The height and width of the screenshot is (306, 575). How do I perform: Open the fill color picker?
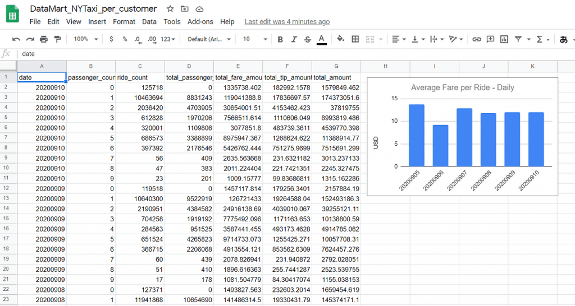341,39
